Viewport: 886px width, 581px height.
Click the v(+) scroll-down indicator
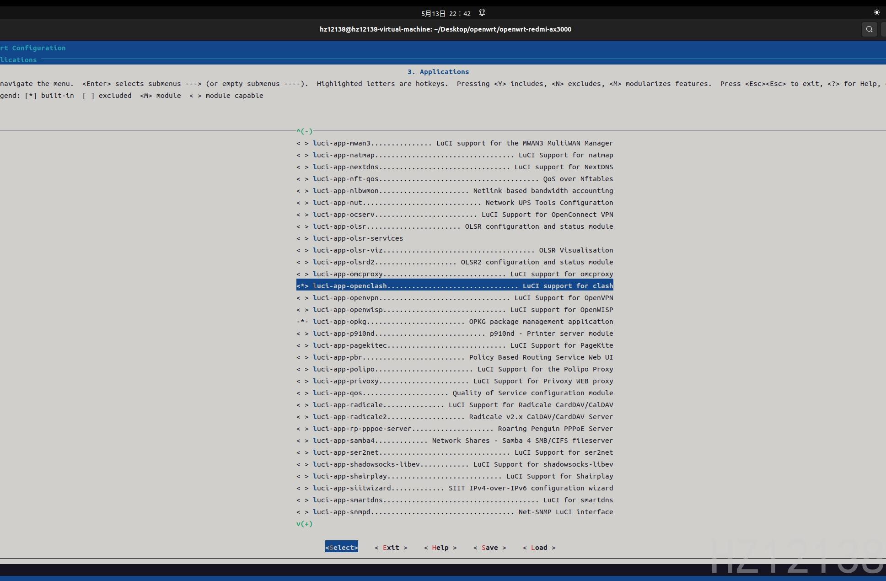305,524
